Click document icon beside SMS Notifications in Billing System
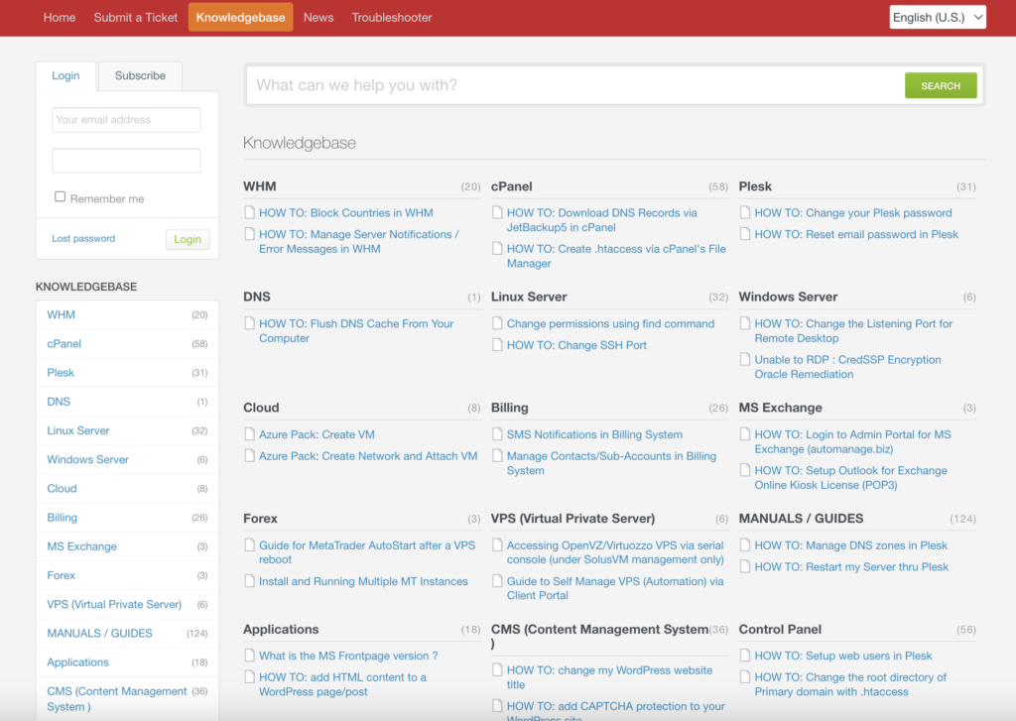Image resolution: width=1016 pixels, height=721 pixels. 497,434
